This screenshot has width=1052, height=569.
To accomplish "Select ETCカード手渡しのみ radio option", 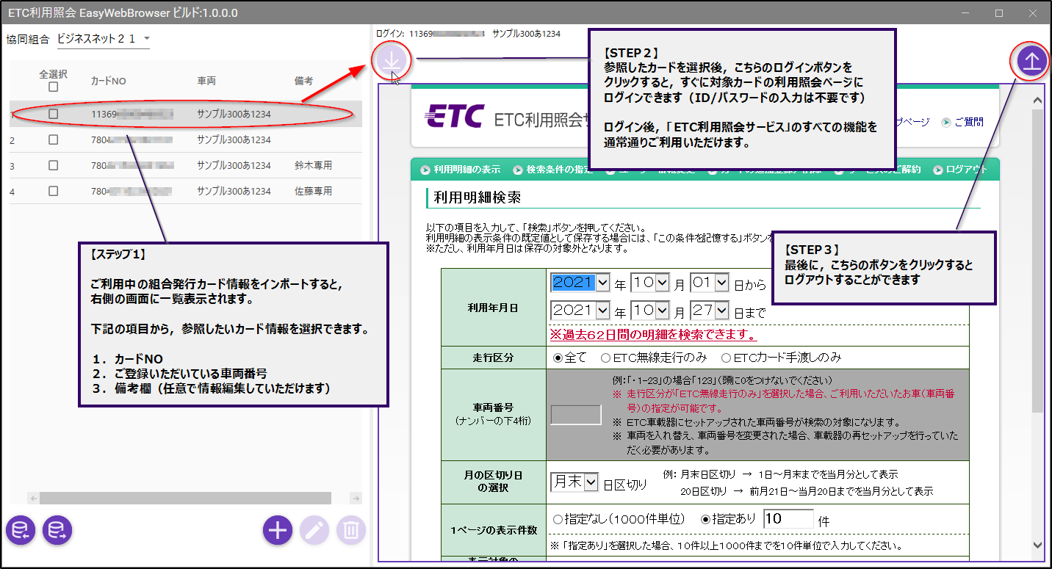I will 727,358.
